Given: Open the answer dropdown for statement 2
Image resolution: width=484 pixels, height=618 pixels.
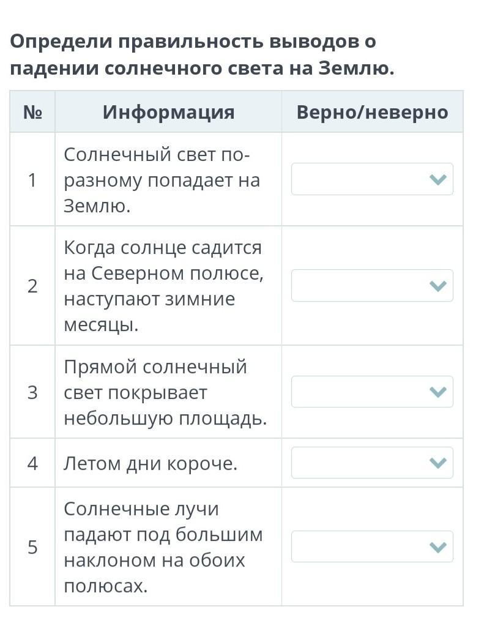Looking at the screenshot, I should (372, 285).
